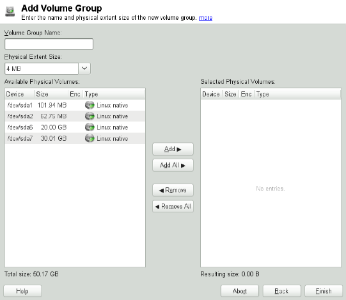Click the Linux native icon for /dev/sda2
The width and height of the screenshot is (346, 300).
(x=90, y=116)
